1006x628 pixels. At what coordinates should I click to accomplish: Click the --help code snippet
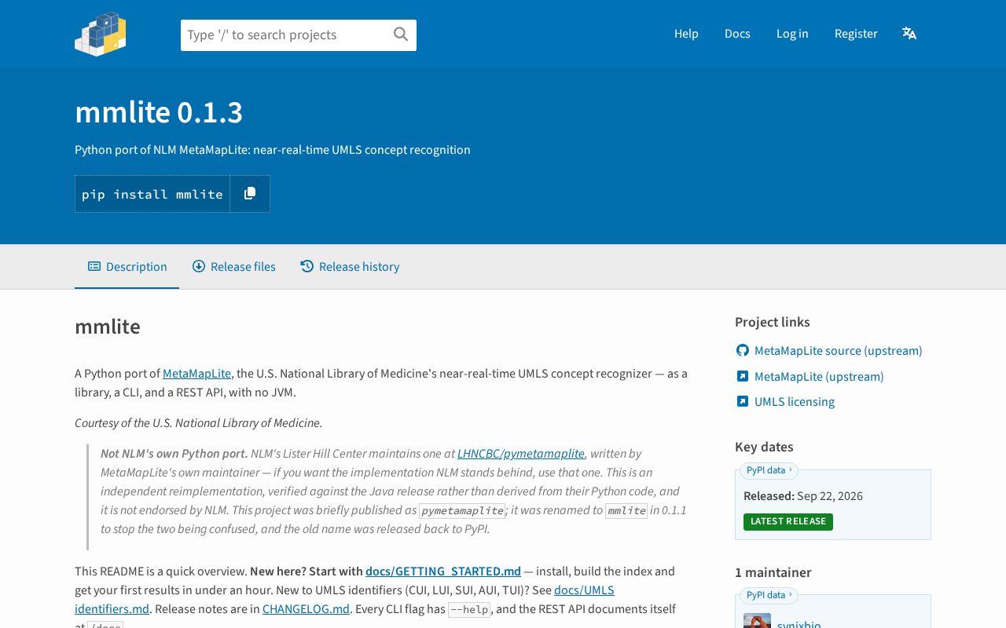click(x=470, y=609)
